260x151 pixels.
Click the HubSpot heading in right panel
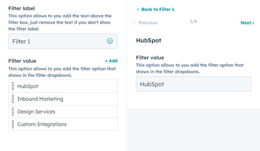(x=148, y=40)
